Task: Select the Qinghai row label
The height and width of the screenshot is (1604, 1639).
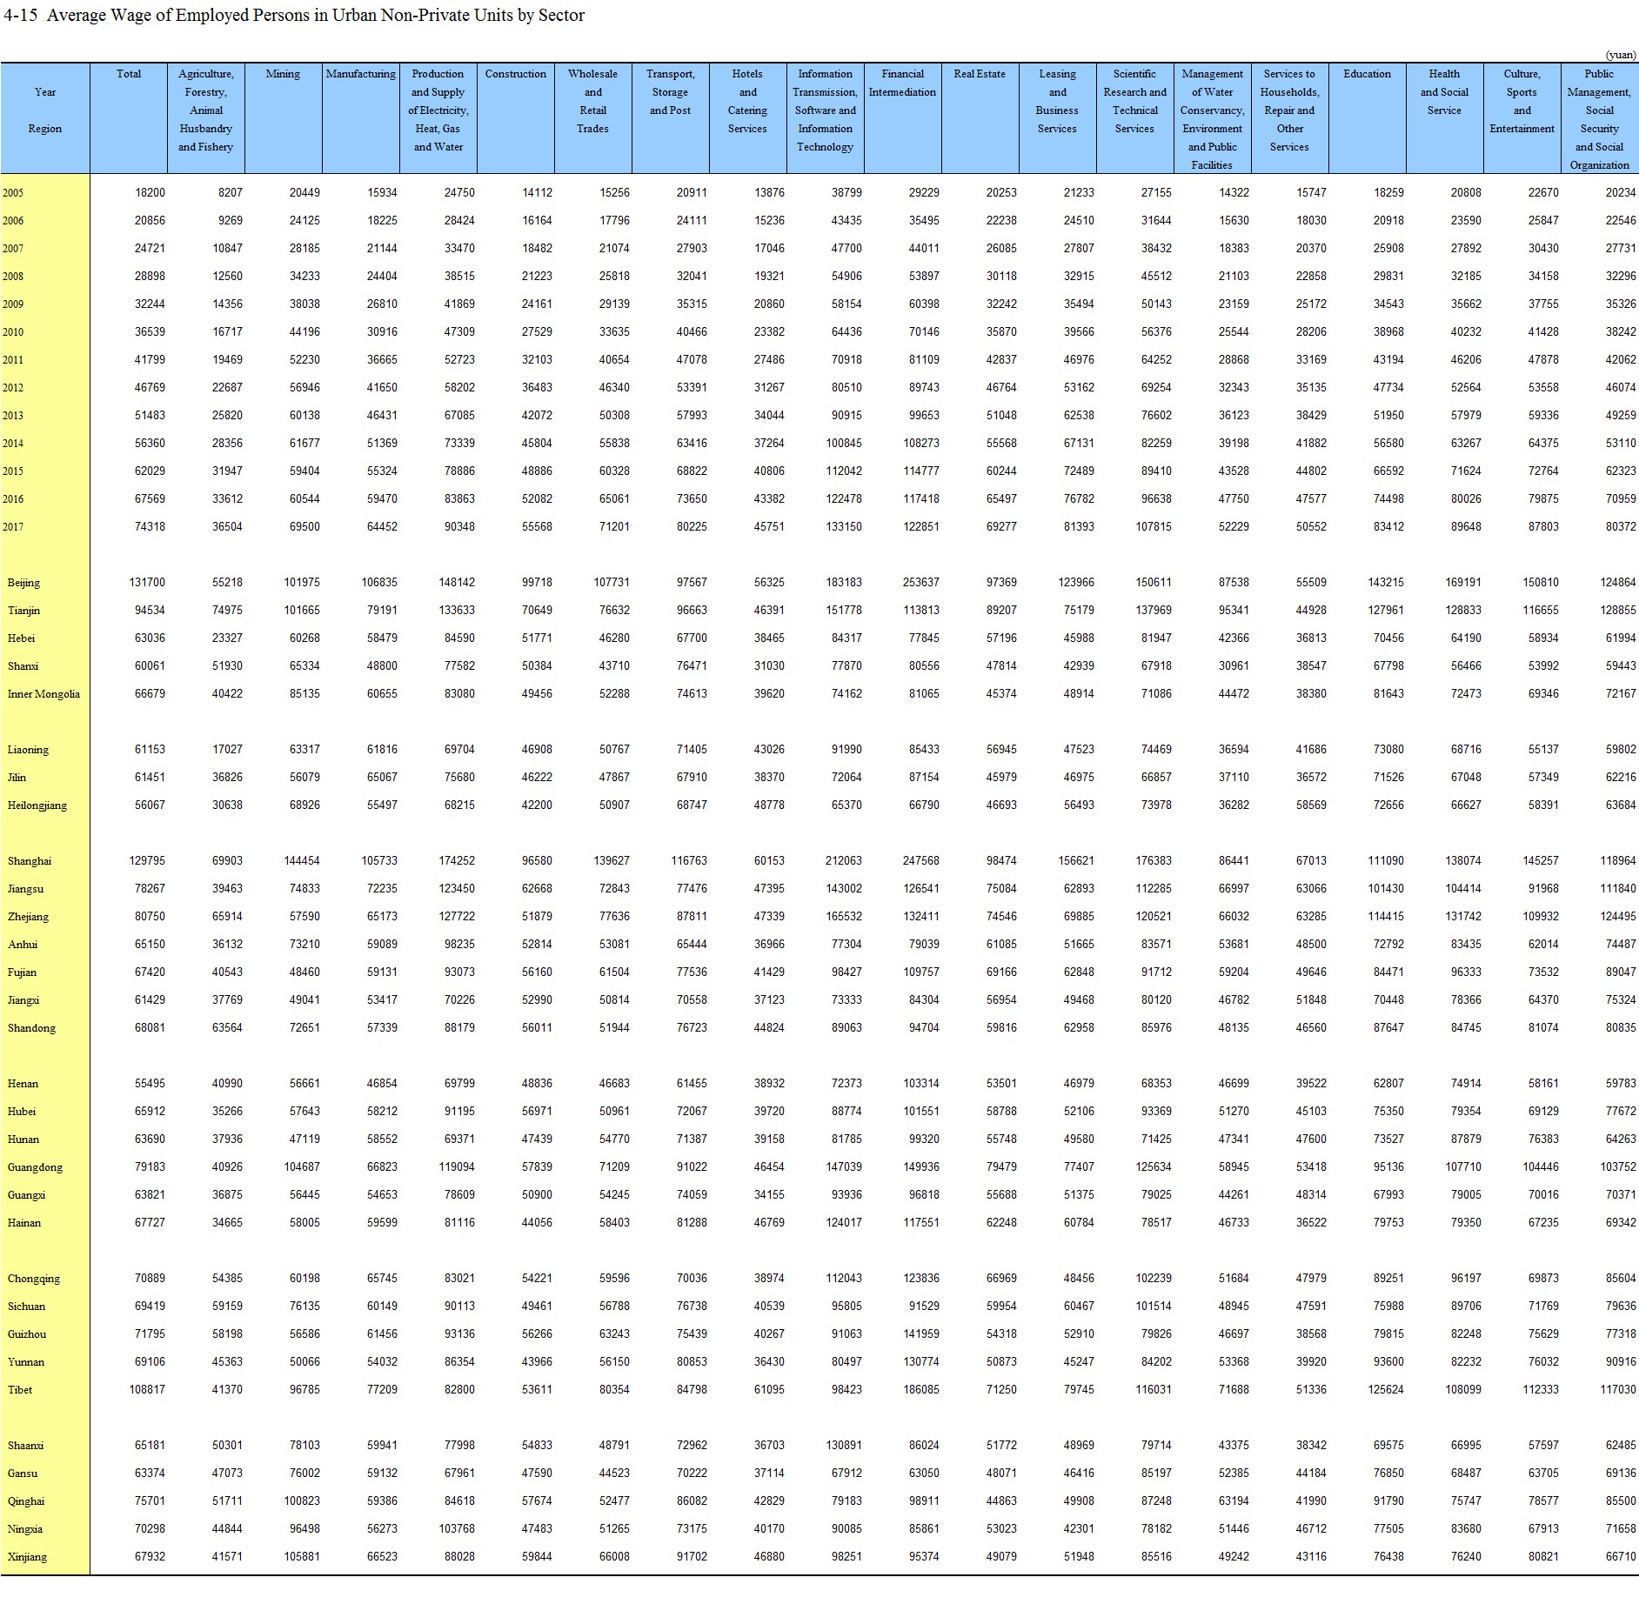Action: coord(26,1501)
